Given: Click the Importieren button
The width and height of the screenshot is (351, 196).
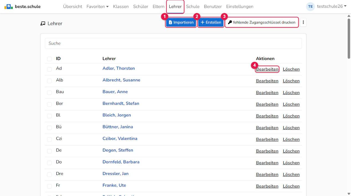Looking at the screenshot, I should [181, 22].
